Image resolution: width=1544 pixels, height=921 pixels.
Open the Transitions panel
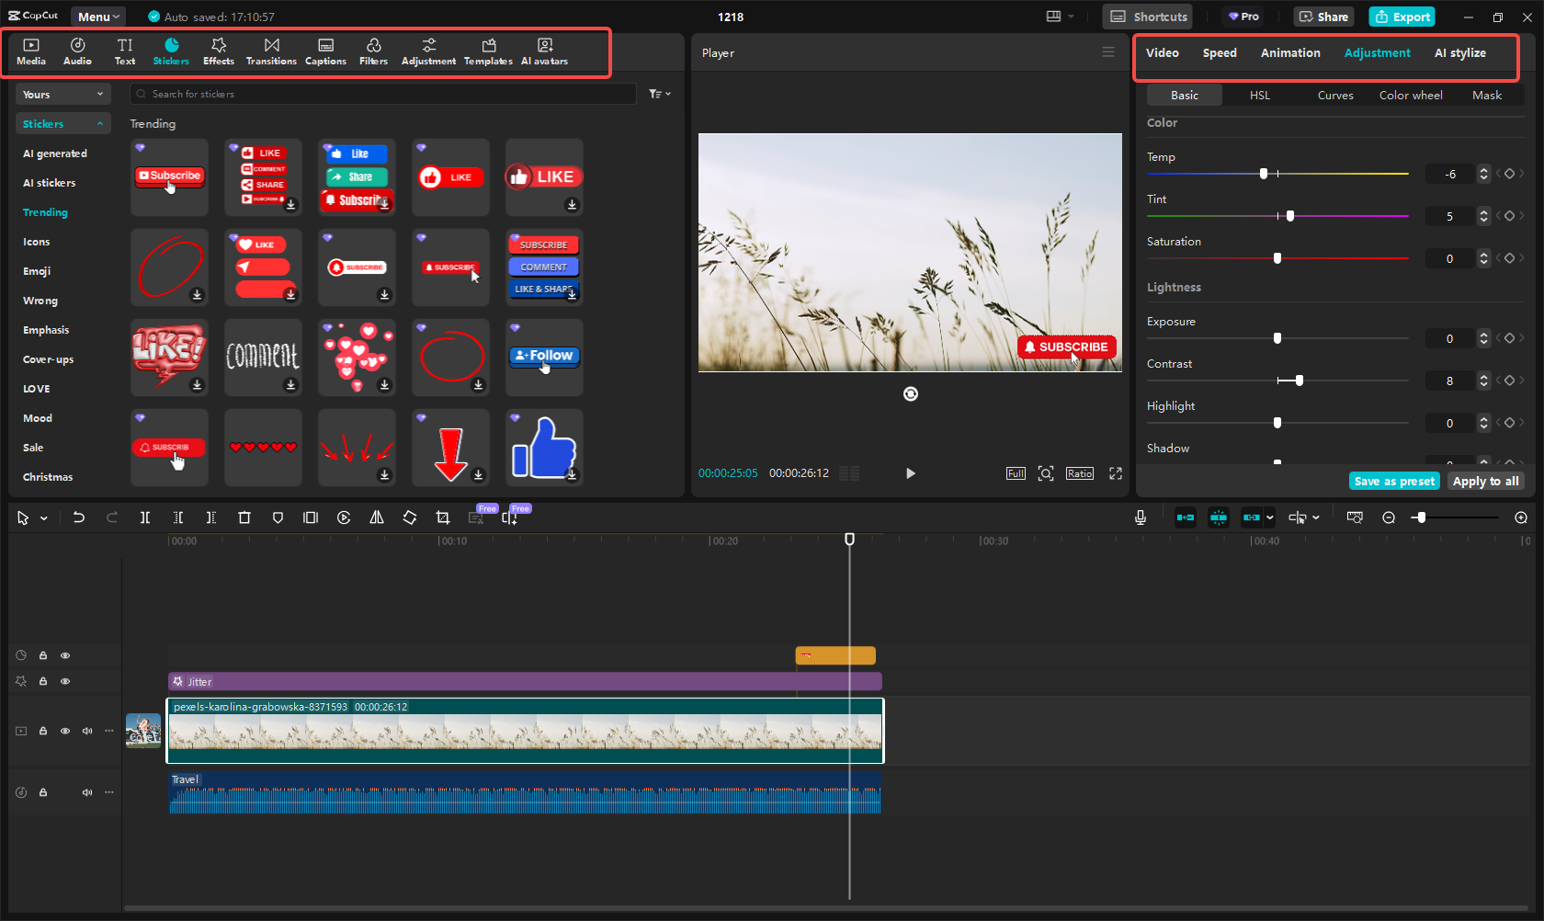(x=271, y=51)
